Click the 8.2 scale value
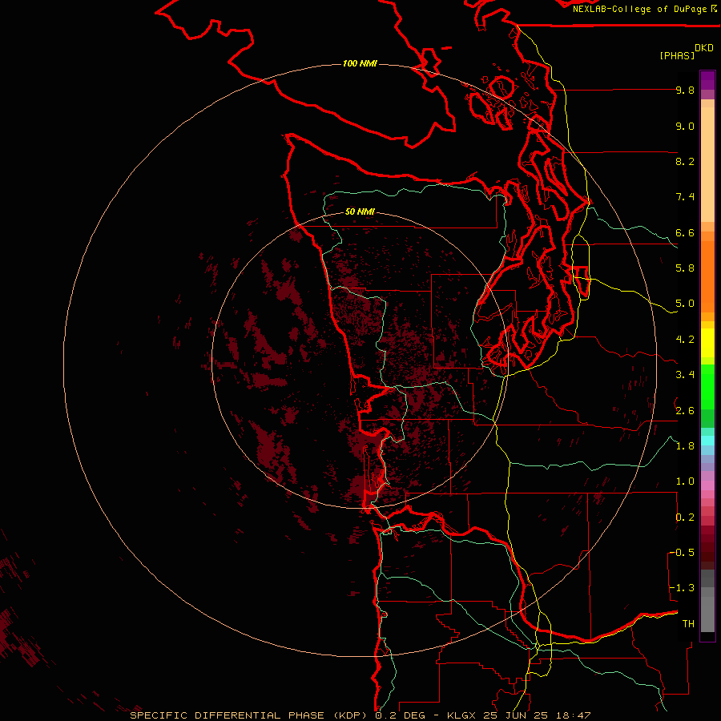Screen dimensions: 721x721 click(685, 161)
